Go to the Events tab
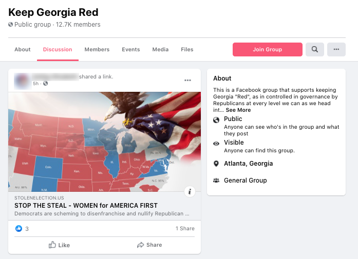 click(x=131, y=50)
